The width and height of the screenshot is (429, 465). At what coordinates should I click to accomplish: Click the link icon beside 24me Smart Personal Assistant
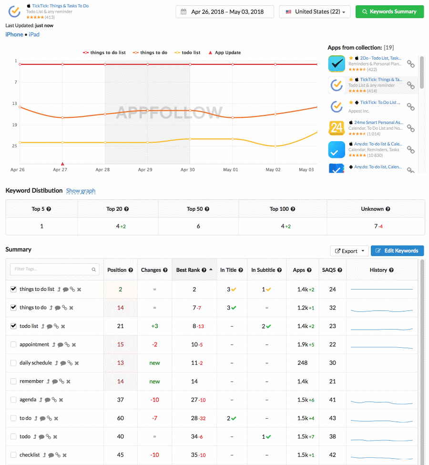click(410, 128)
